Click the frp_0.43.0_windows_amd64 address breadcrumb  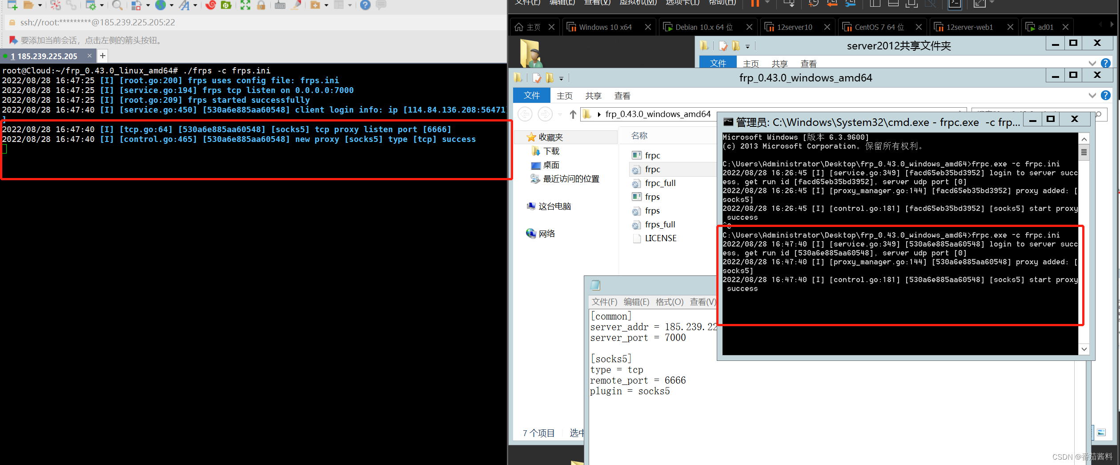point(658,114)
